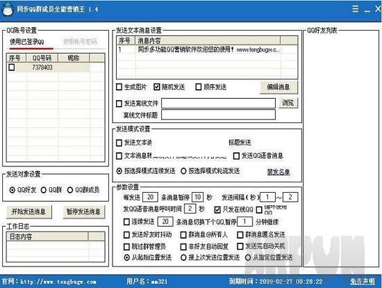Click the 昵称 column header

tap(74, 58)
